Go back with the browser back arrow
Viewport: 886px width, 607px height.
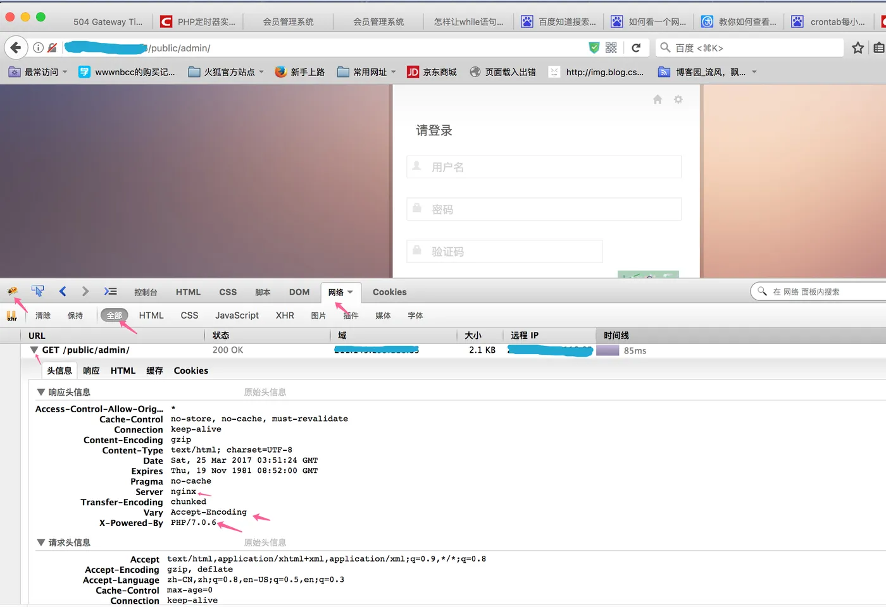[x=16, y=47]
